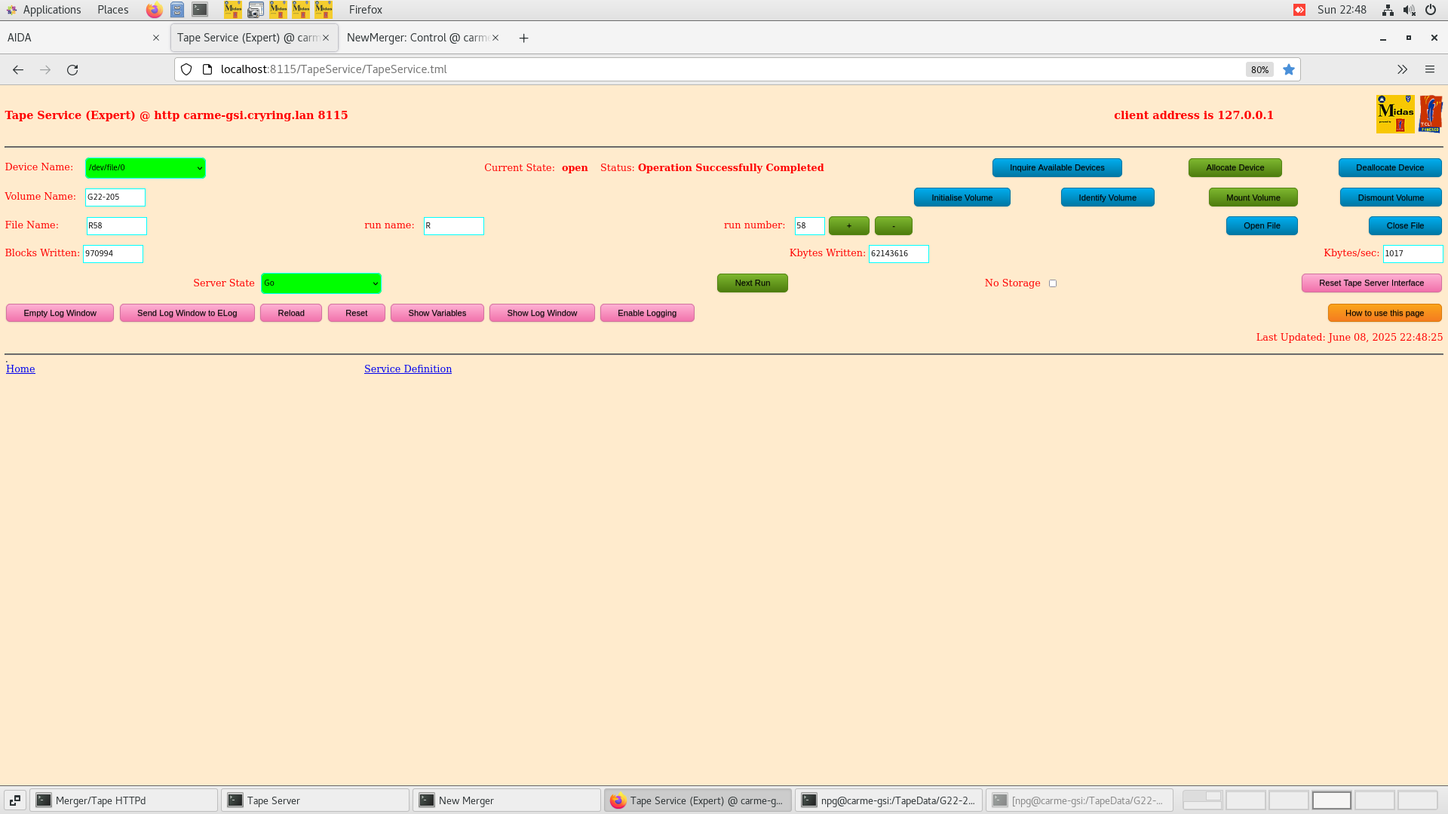Open the Firefox application menu
This screenshot has width=1448, height=814.
[x=1430, y=69]
